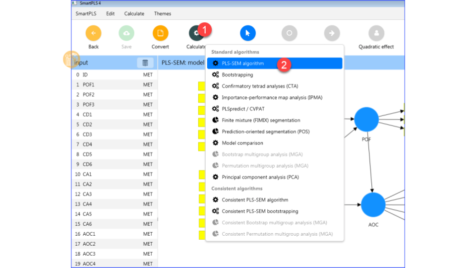Click the gear icon beside PLS-SEM algorithm

pyautogui.click(x=215, y=63)
